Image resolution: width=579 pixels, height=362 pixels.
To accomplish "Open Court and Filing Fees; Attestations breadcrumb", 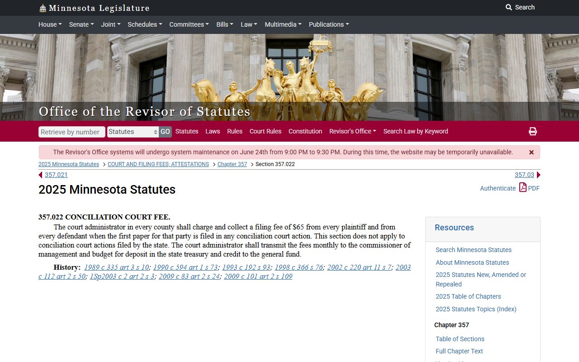I will point(158,164).
